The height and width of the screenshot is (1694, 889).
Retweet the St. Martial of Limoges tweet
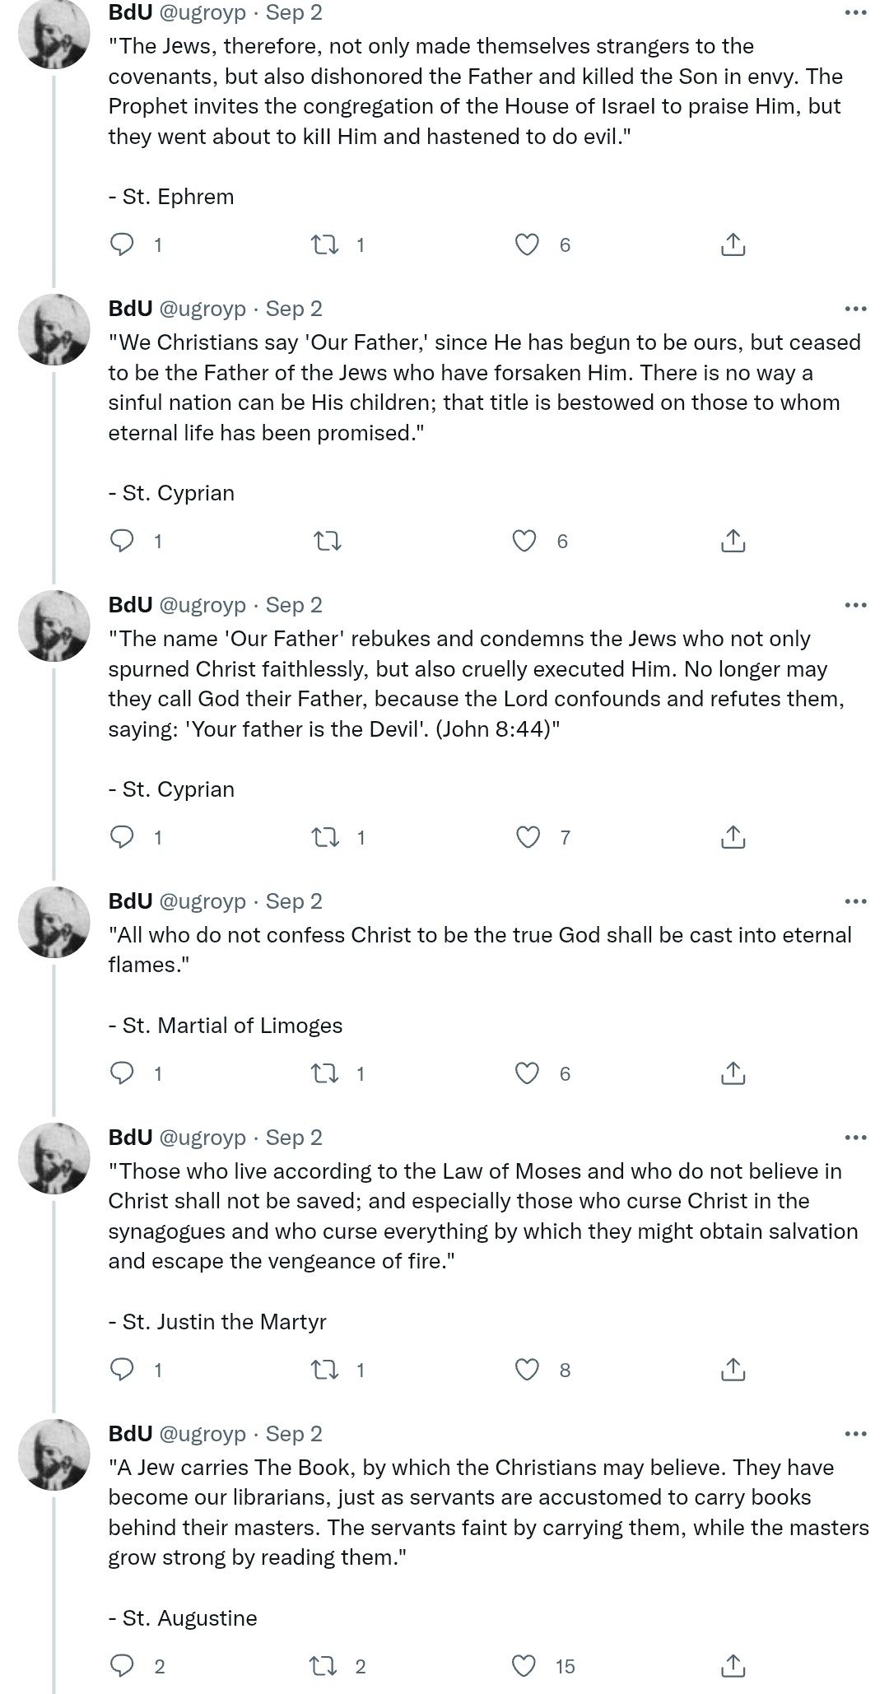pyautogui.click(x=325, y=1073)
